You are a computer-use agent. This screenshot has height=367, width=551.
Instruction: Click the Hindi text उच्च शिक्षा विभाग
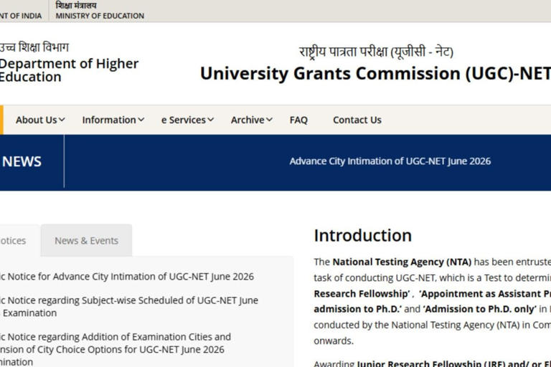tap(34, 47)
